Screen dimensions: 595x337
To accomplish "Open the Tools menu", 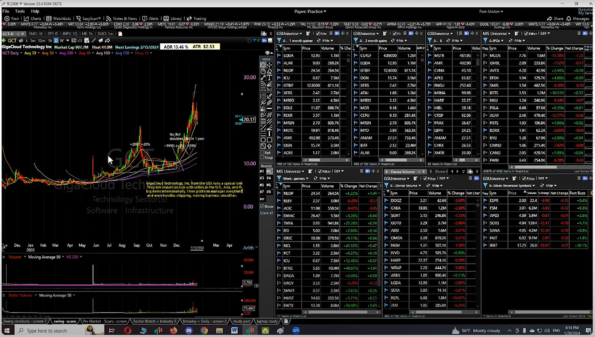I will coord(20,11).
